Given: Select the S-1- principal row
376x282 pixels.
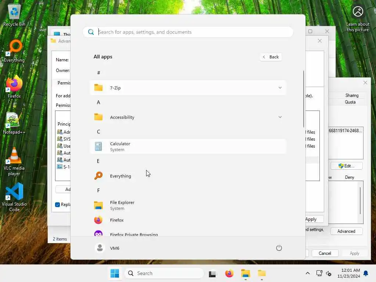Looking at the screenshot, I should click(x=64, y=167).
